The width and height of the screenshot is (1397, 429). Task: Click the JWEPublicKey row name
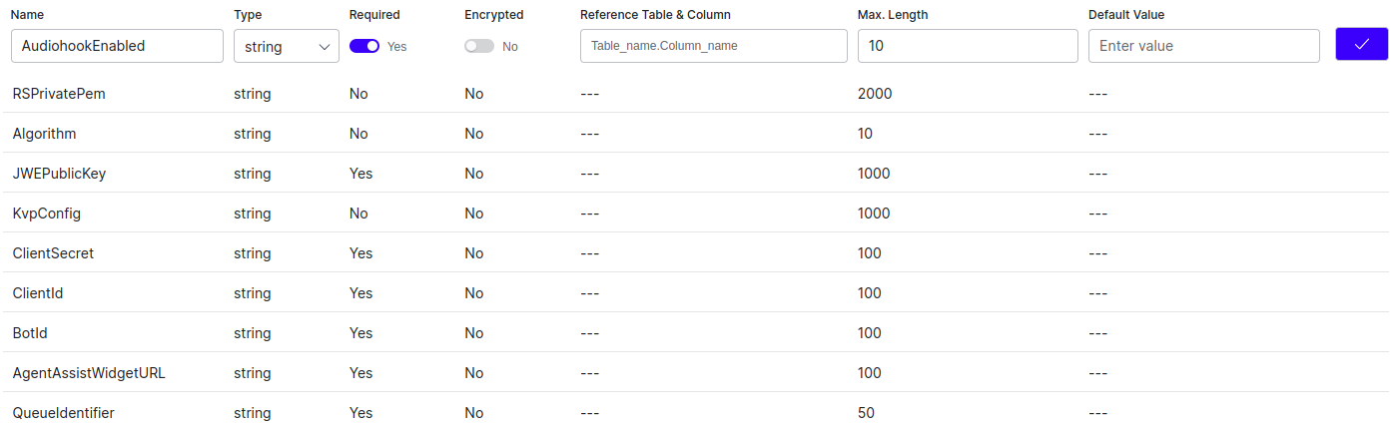59,174
